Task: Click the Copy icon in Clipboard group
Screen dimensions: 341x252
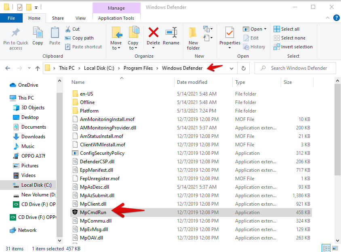Action: point(38,33)
